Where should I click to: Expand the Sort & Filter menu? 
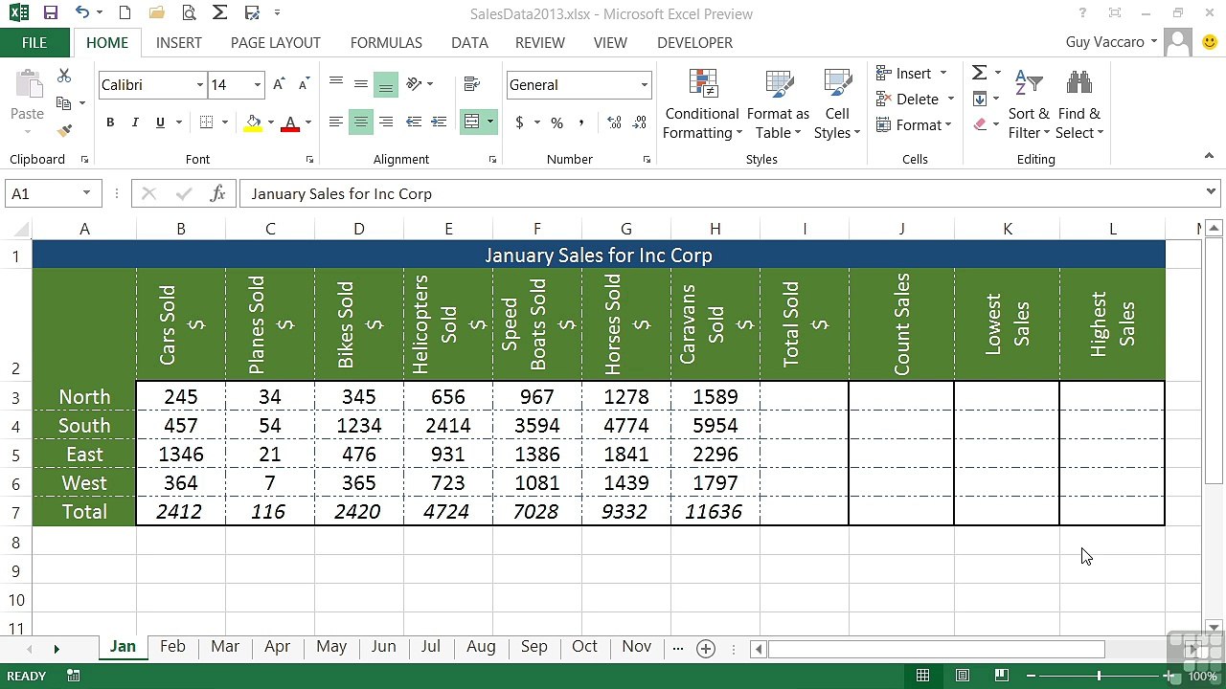1029,106
